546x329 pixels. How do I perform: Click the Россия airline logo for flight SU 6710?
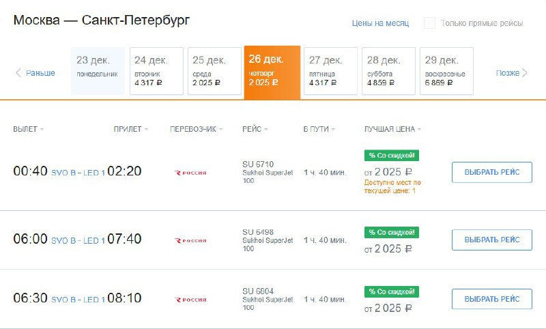190,173
